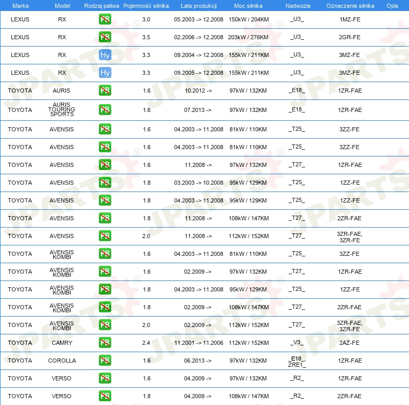This screenshot has height=405, width=409.
Task: Click the 3.0 engine capacity value
Action: (x=146, y=19)
